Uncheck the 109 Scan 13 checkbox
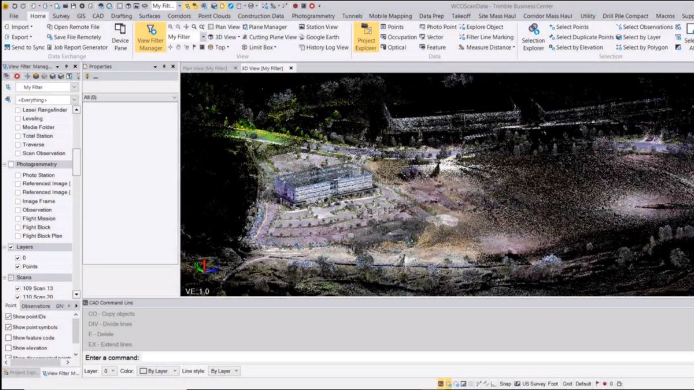This screenshot has width=694, height=390. (18, 288)
